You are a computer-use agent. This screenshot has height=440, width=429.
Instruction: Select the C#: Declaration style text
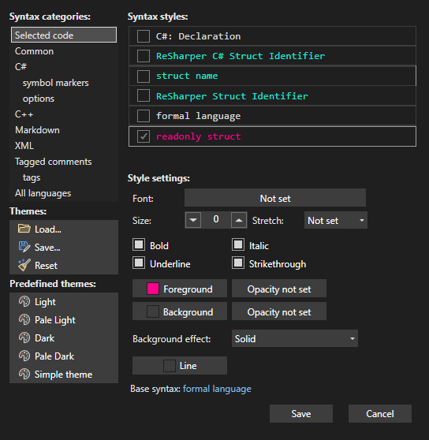[x=199, y=36]
